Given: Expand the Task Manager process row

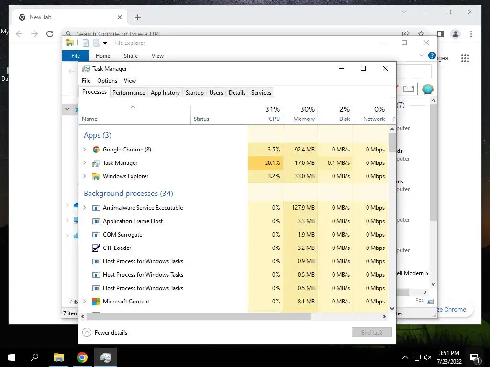Looking at the screenshot, I should (84, 163).
